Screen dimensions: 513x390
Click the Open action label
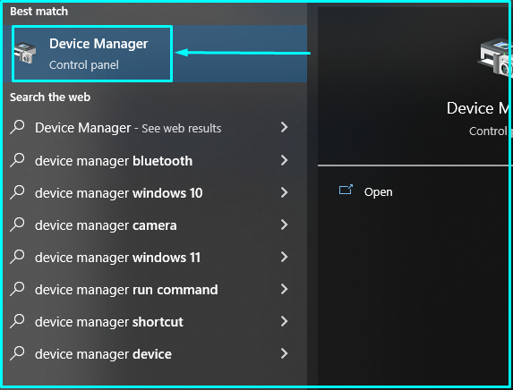(378, 192)
